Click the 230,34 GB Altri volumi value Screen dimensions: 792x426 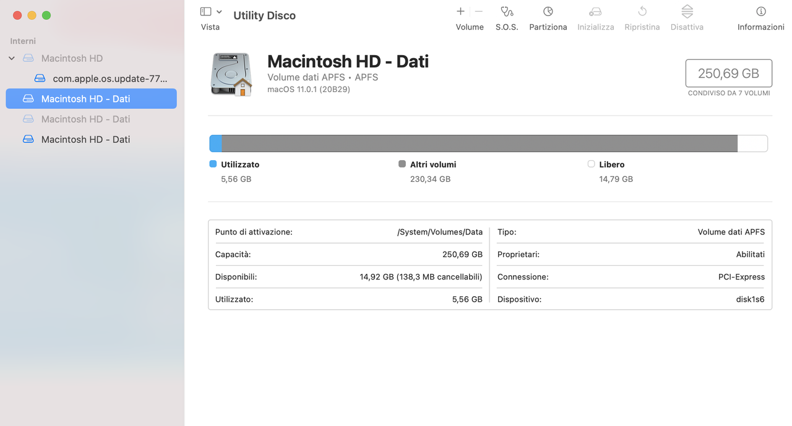pyautogui.click(x=430, y=179)
